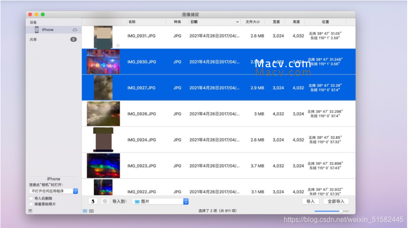
Task: Select thumbnail of IMG_0923.JPG
Action: 103,166
